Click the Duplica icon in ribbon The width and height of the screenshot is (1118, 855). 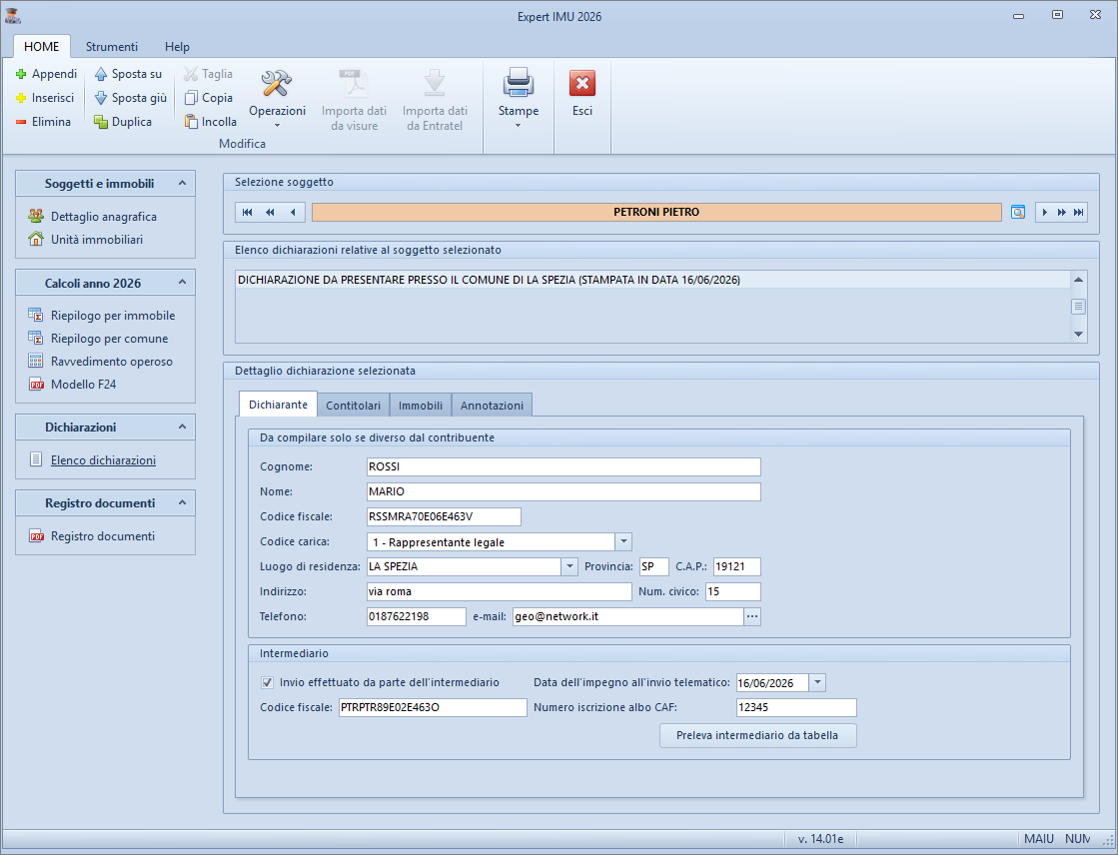tap(101, 122)
